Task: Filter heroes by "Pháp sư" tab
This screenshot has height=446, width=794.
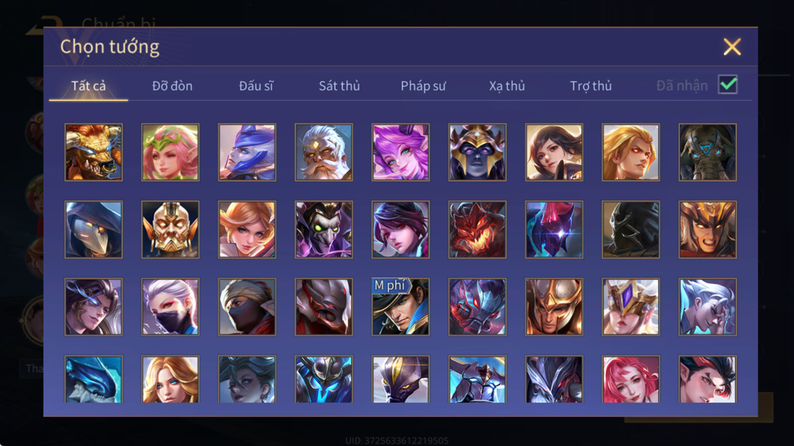Action: (x=423, y=86)
